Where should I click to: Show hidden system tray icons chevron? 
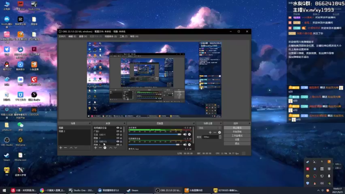[x=318, y=191]
